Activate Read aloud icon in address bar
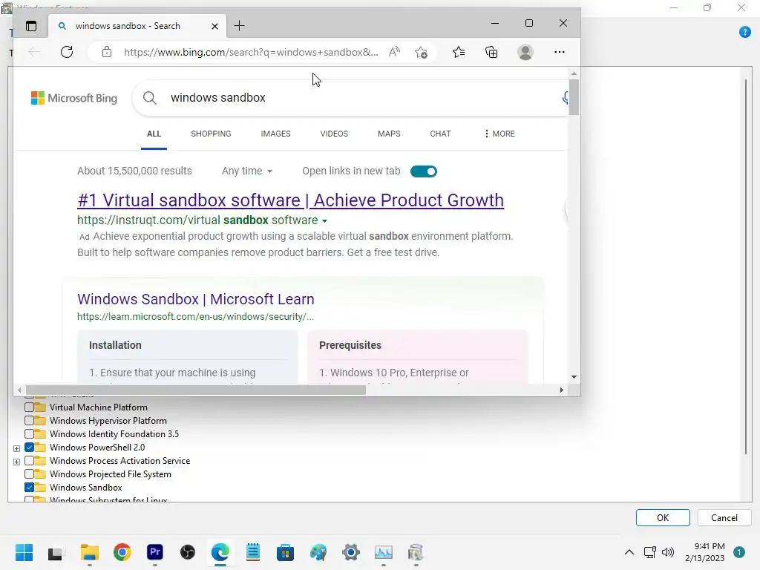The height and width of the screenshot is (570, 760). pyautogui.click(x=395, y=52)
